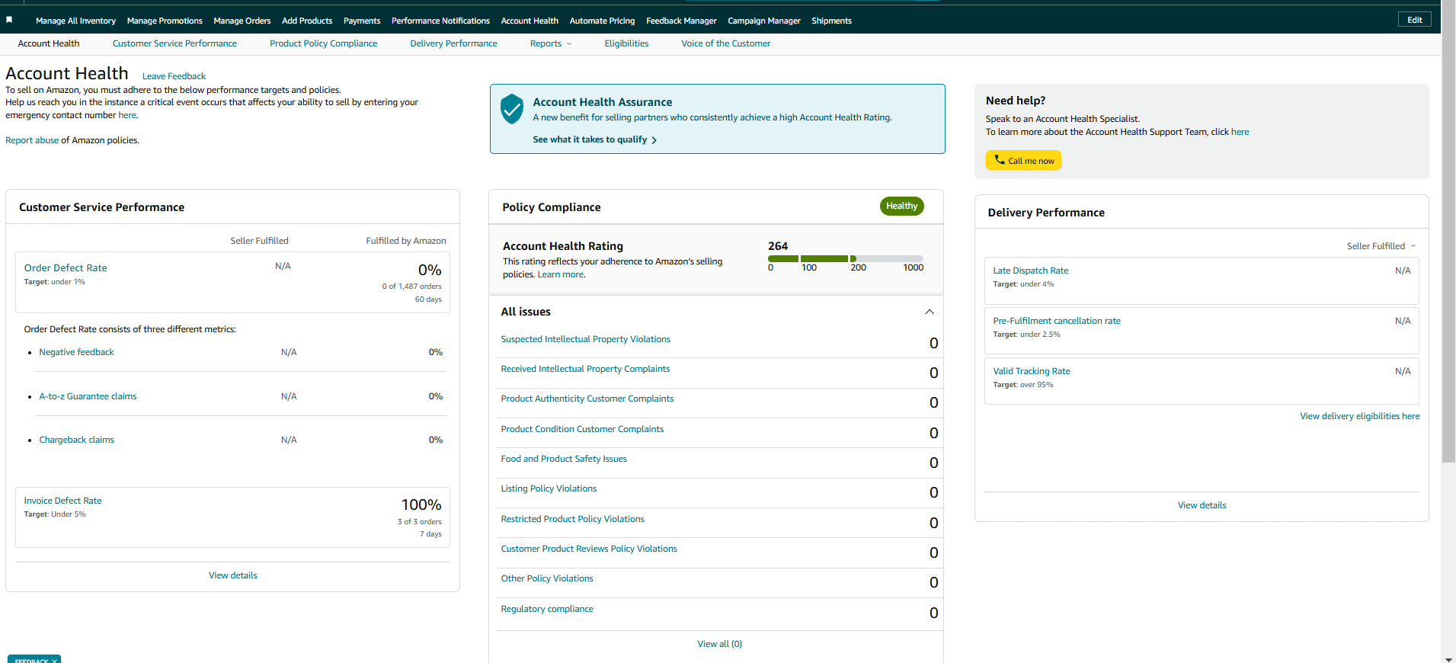Open the Eligibilities tab
This screenshot has width=1456, height=663.
pyautogui.click(x=626, y=43)
